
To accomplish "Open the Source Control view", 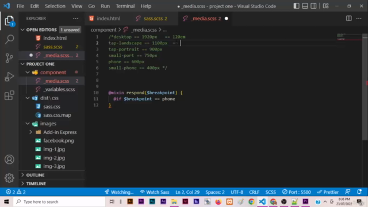I will point(9,58).
